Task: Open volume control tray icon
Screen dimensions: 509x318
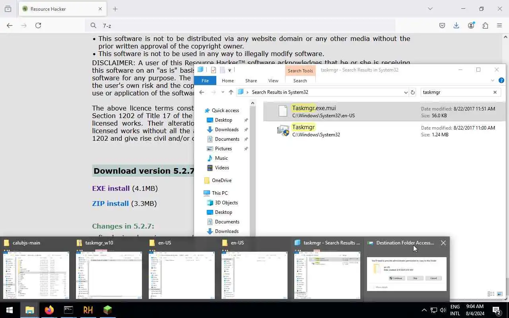Action: (x=443, y=310)
